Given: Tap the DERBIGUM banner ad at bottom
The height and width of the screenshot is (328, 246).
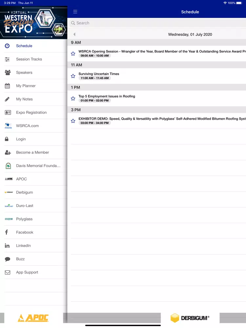Looking at the screenshot, I should point(190,318).
